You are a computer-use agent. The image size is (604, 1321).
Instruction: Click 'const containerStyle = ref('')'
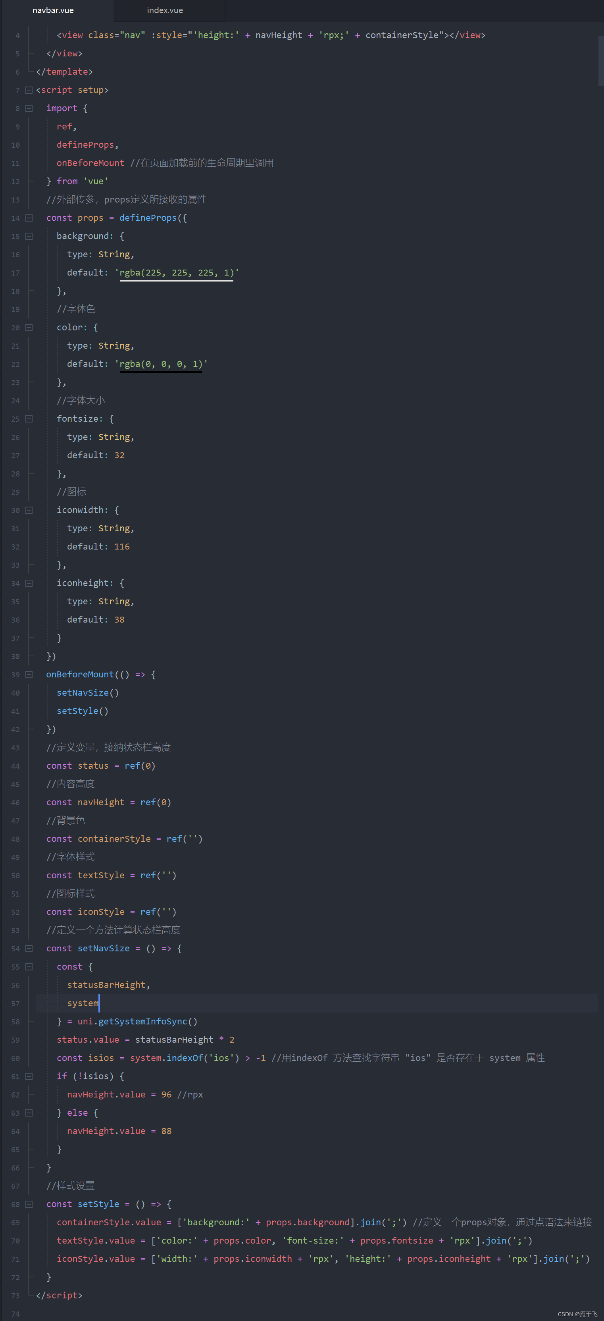pyautogui.click(x=125, y=839)
